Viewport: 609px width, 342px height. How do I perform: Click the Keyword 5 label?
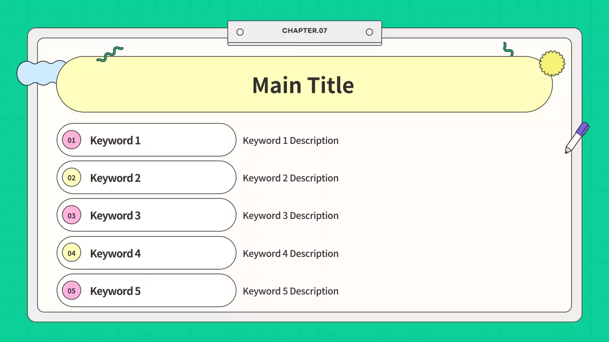tap(115, 291)
